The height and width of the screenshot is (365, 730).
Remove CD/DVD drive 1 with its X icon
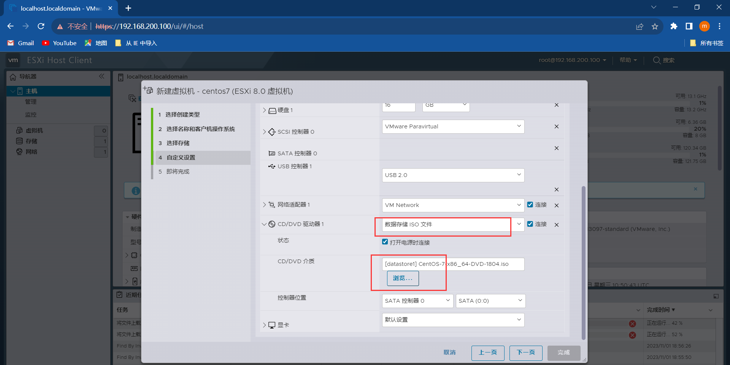[556, 225]
